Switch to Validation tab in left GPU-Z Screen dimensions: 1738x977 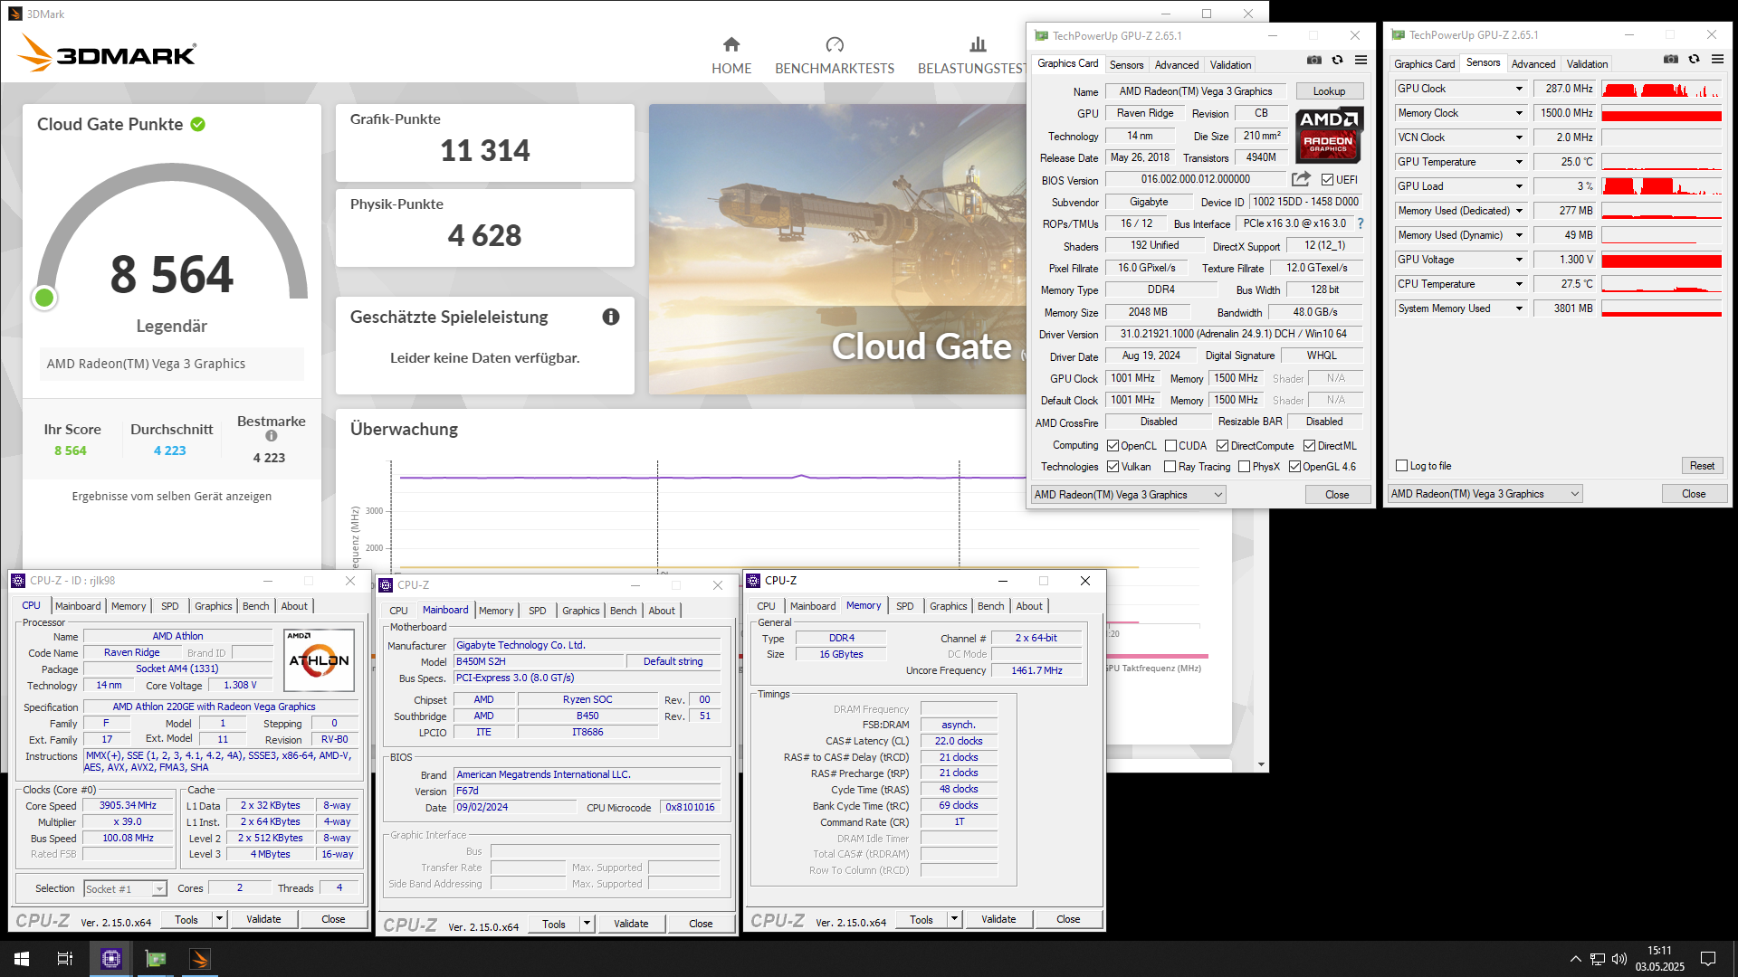1231,65
